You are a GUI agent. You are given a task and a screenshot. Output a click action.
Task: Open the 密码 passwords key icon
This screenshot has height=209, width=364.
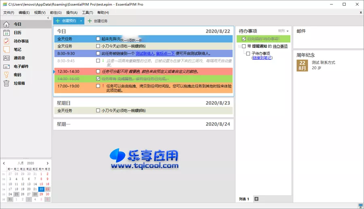coord(6,74)
